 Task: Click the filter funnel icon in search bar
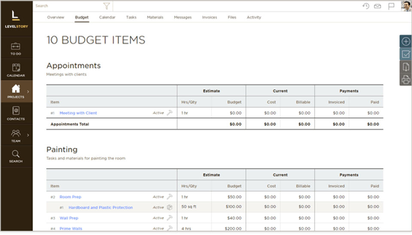[x=106, y=6]
